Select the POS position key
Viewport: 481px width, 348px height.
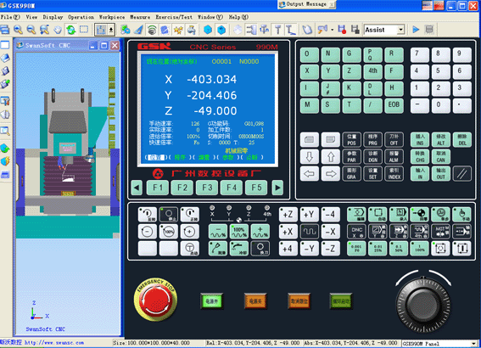351,140
